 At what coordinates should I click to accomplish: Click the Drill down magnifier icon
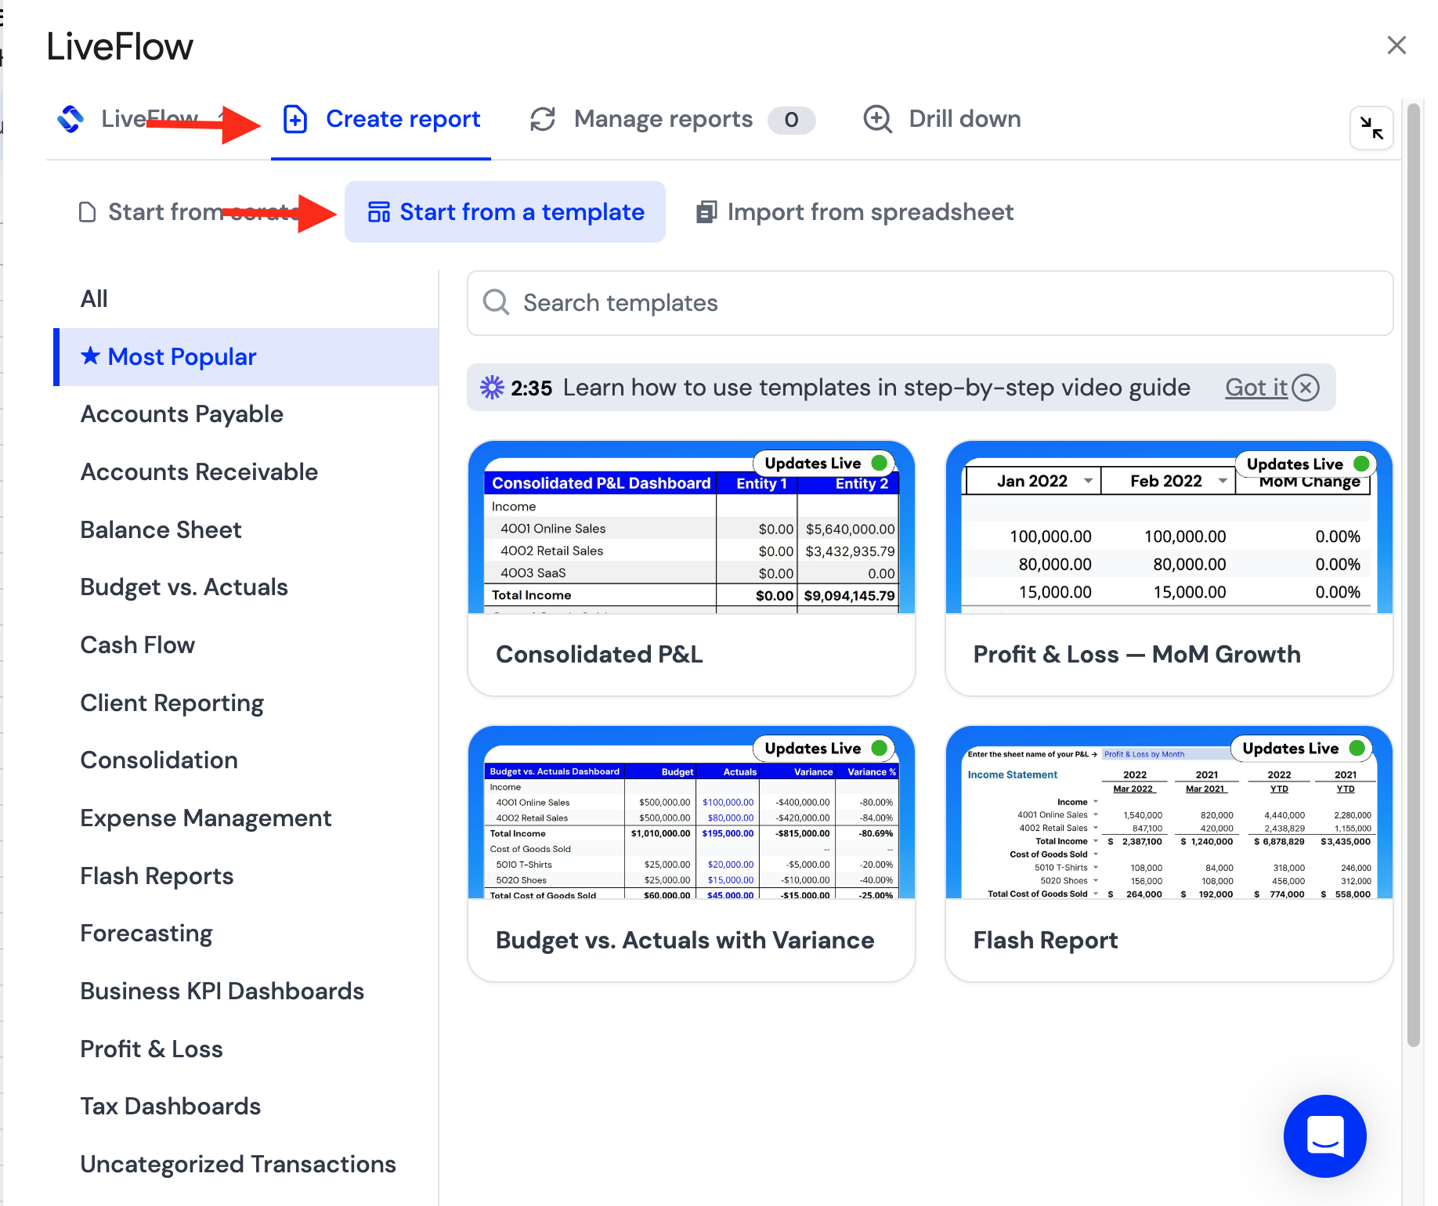pos(877,119)
